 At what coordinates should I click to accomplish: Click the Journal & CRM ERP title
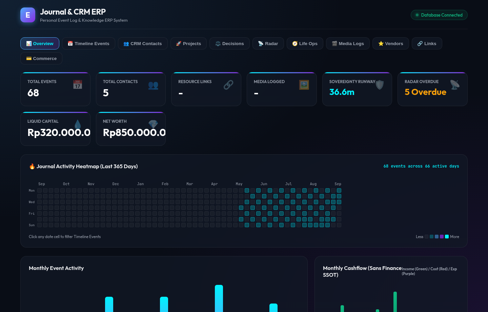click(x=73, y=12)
